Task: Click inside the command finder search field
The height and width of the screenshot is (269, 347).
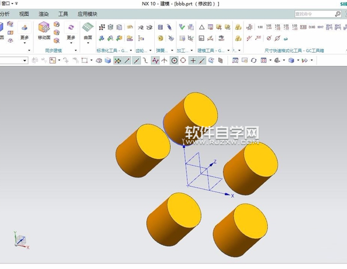Action: pyautogui.click(x=314, y=14)
